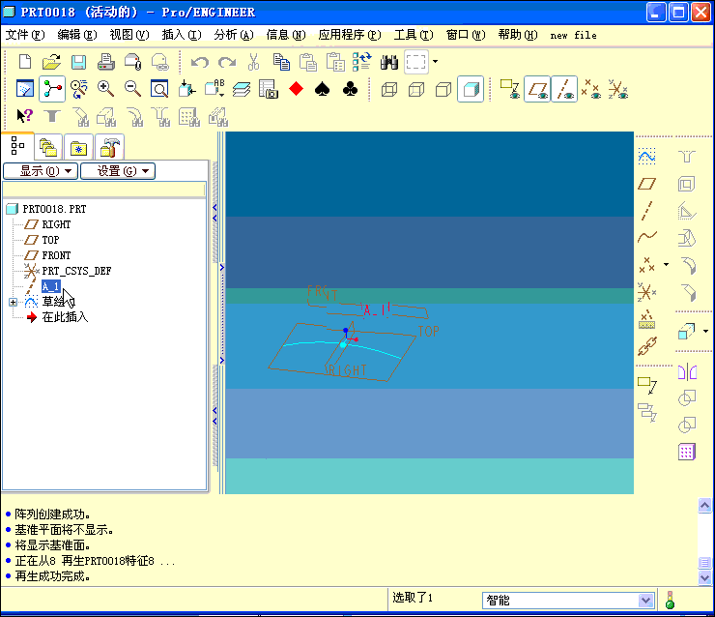The width and height of the screenshot is (715, 617).
Task: Switch to the model tree tab
Action: (17, 146)
